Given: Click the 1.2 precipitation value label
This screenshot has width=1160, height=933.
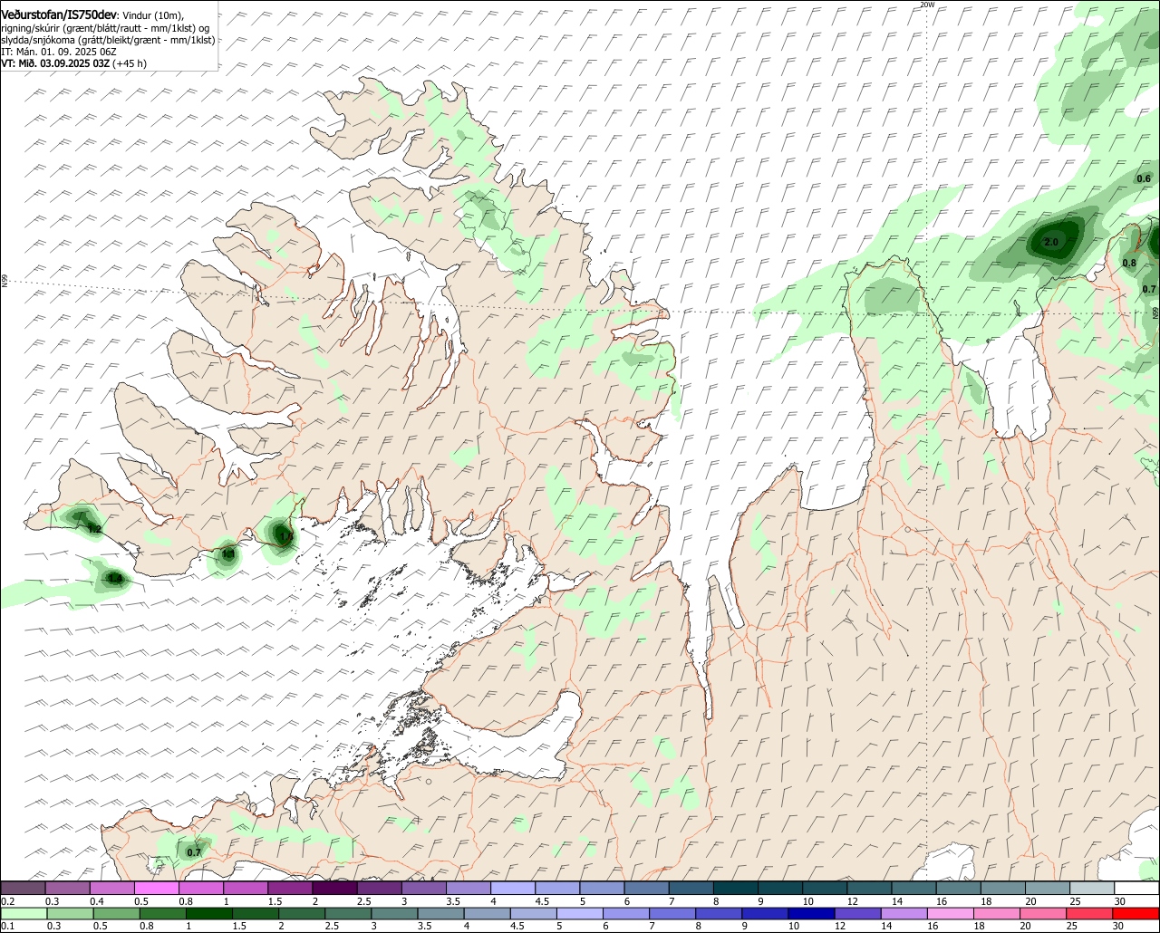Looking at the screenshot, I should 94,529.
